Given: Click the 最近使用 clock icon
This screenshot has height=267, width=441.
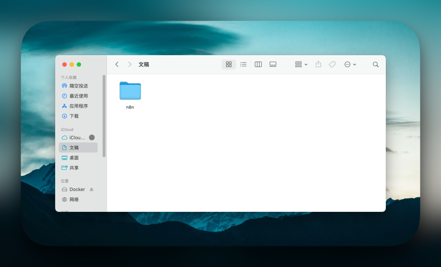Looking at the screenshot, I should (x=65, y=96).
